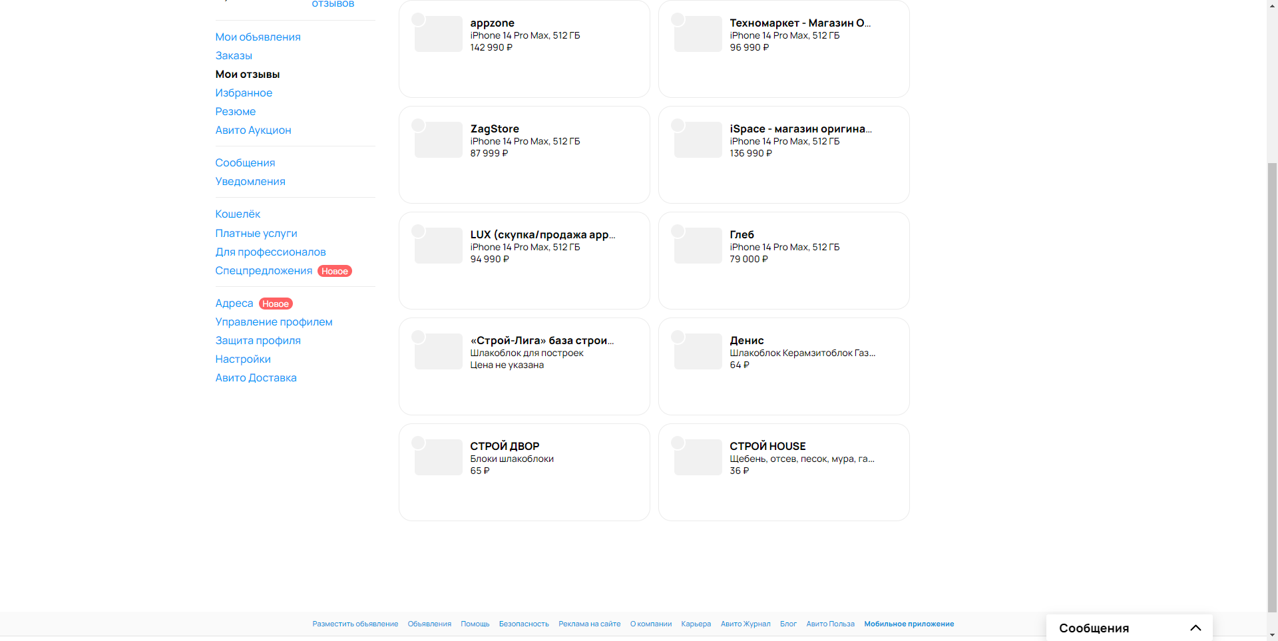Open the СТРОЙ HOUSE listing thumbnail

coord(698,457)
